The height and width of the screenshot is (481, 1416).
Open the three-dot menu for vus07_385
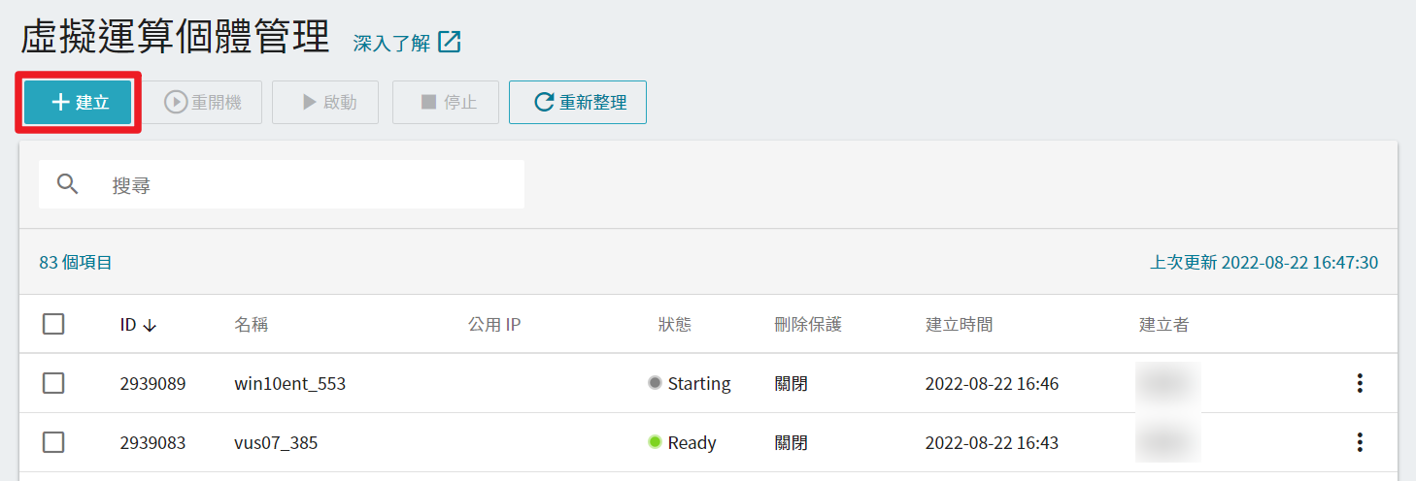pos(1360,442)
